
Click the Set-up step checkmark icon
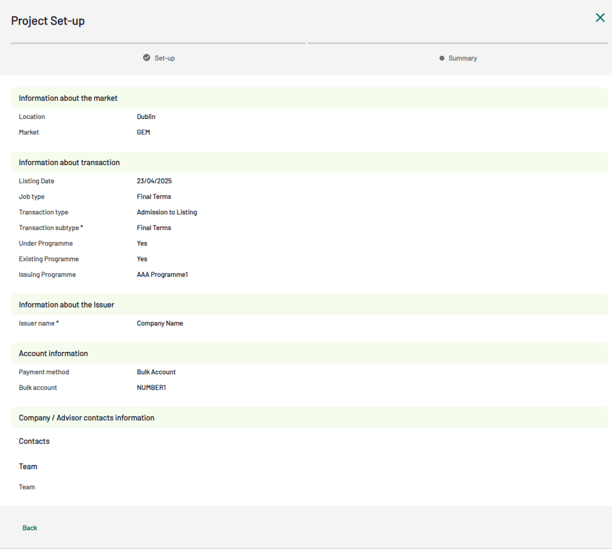click(147, 58)
